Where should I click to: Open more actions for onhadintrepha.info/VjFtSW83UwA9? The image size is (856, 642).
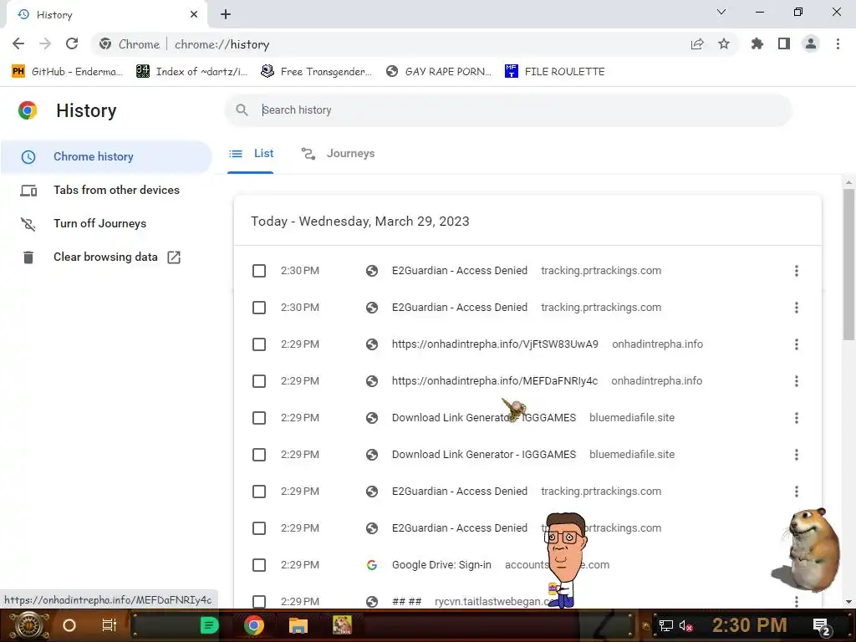(797, 344)
